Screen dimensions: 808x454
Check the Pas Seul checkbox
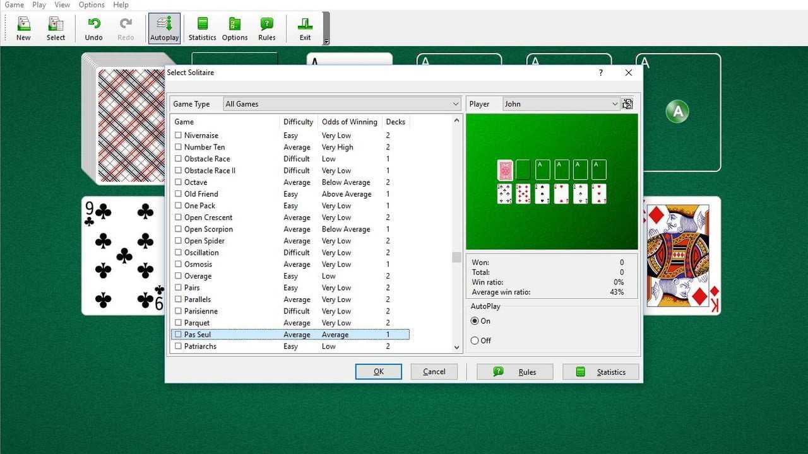[178, 335]
